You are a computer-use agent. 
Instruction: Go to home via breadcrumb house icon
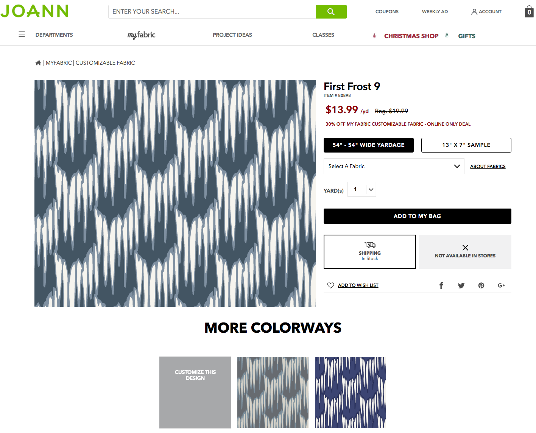click(x=38, y=63)
